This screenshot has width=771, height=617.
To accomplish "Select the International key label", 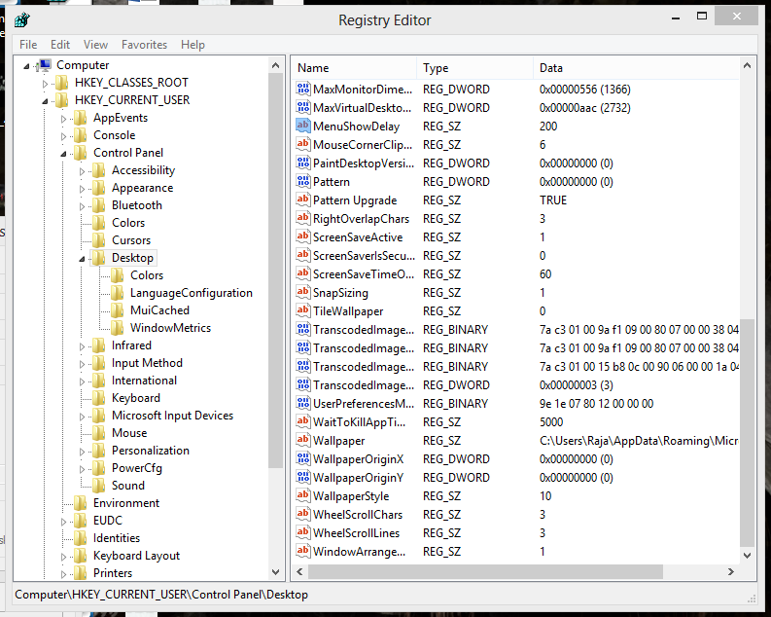I will [x=144, y=381].
